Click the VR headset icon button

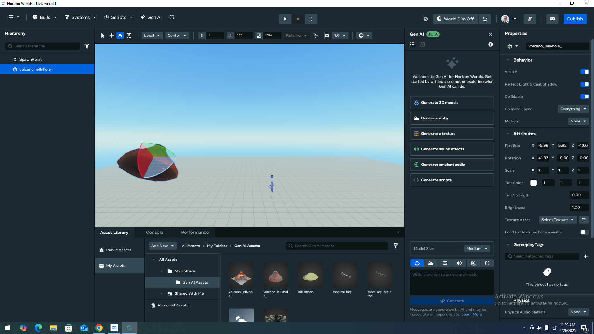(x=552, y=19)
